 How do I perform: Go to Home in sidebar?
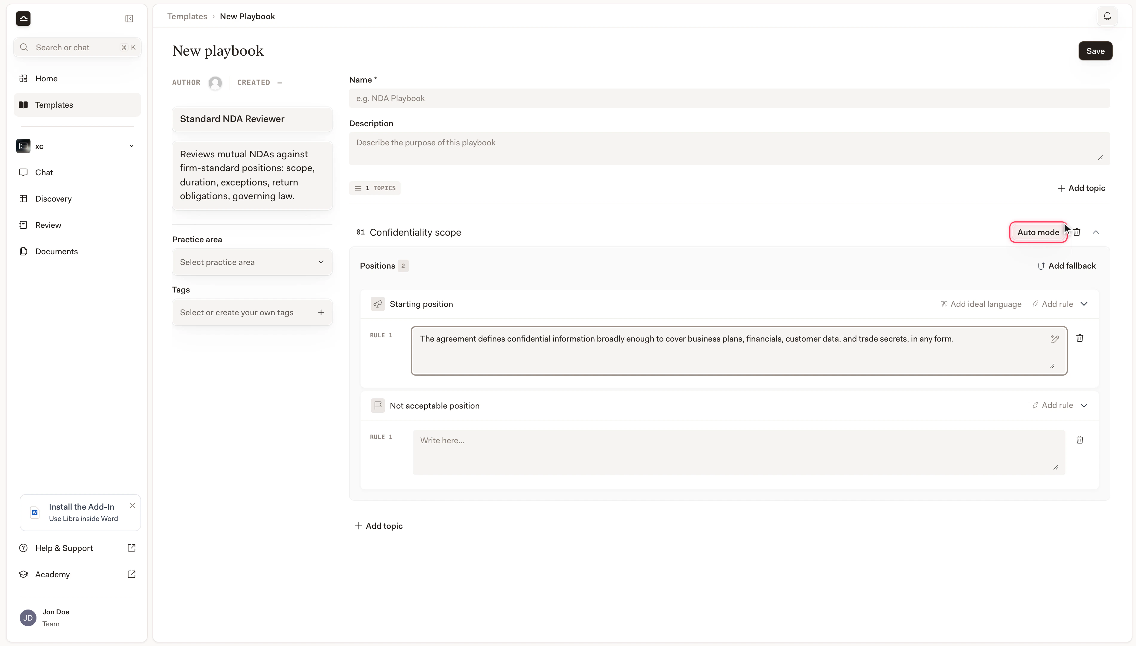coord(77,79)
